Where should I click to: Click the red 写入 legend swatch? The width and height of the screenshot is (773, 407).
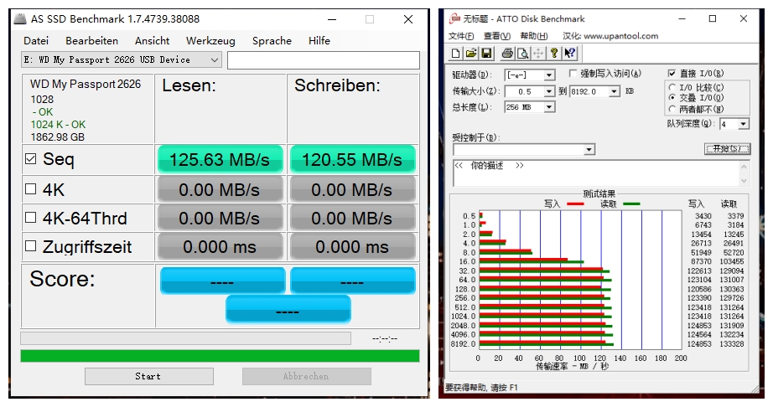point(575,203)
